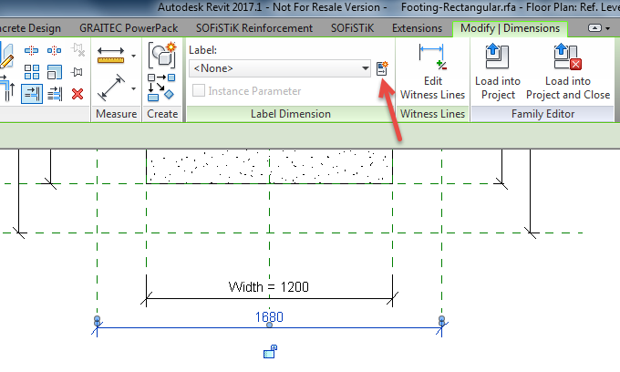The image size is (620, 372).
Task: Click the blue 1680 dimension value
Action: [269, 316]
